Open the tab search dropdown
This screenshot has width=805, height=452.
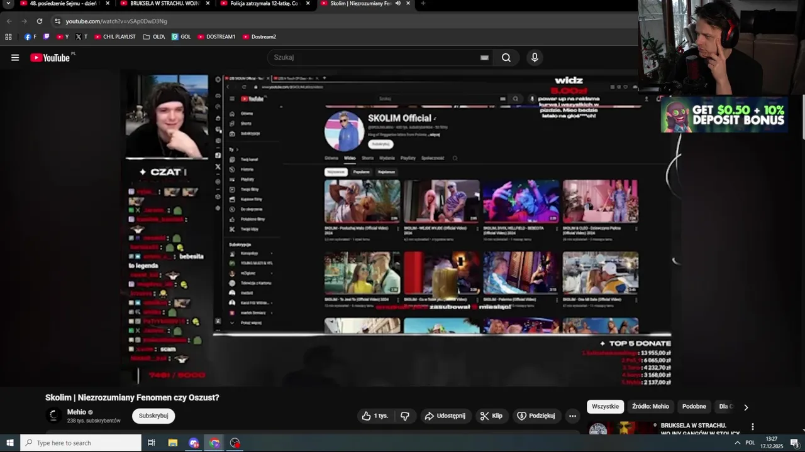tap(8, 3)
